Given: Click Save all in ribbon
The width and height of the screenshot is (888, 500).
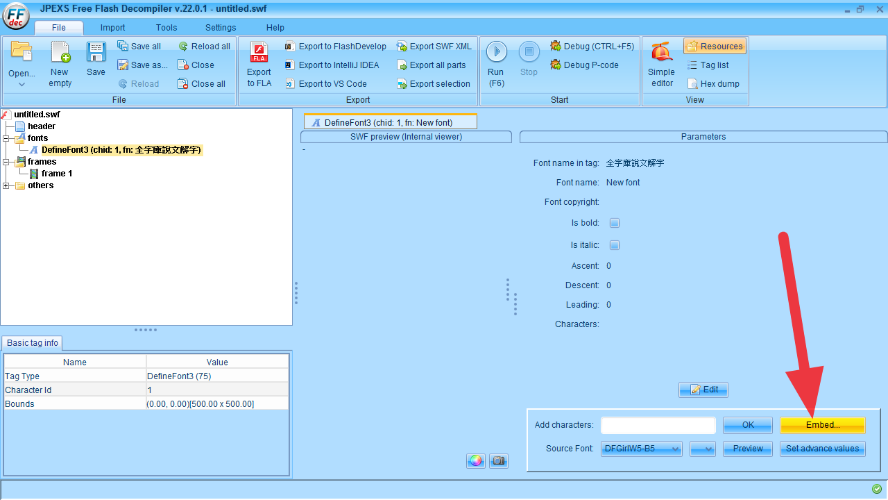Looking at the screenshot, I should [139, 47].
